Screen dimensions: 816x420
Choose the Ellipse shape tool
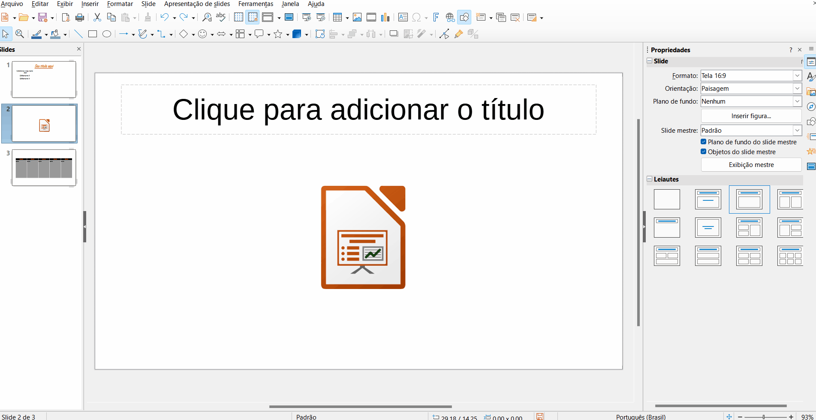point(107,34)
